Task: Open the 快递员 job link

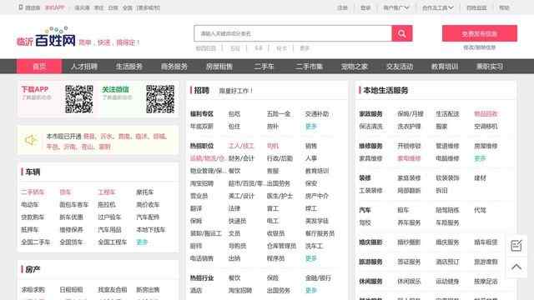Action: click(x=237, y=221)
